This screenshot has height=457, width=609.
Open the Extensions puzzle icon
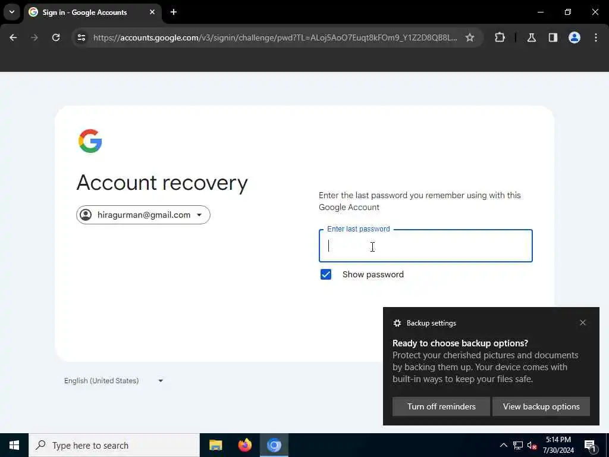(x=500, y=37)
